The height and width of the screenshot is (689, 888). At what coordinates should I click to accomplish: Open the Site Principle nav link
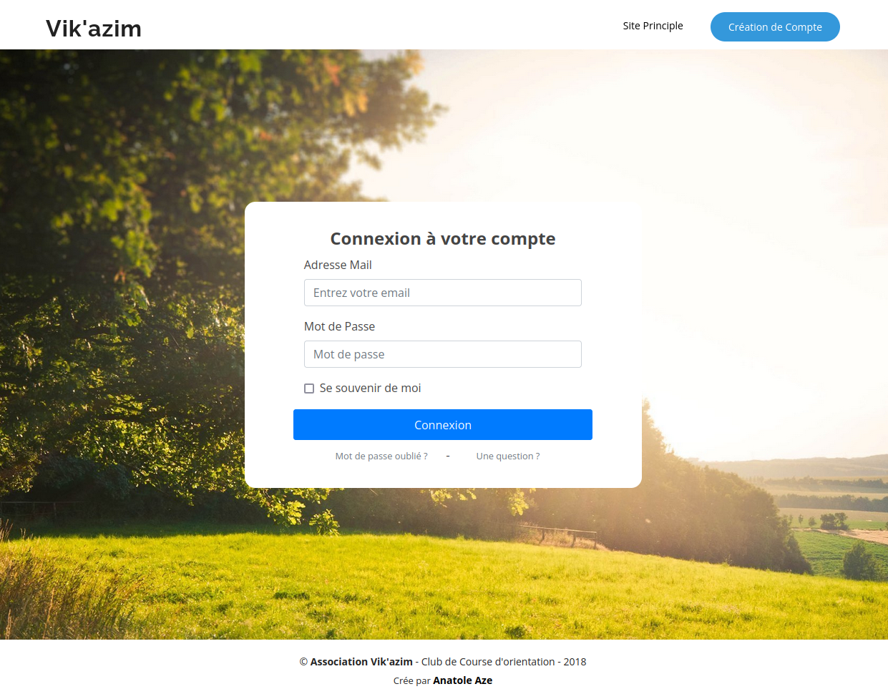[x=653, y=26]
